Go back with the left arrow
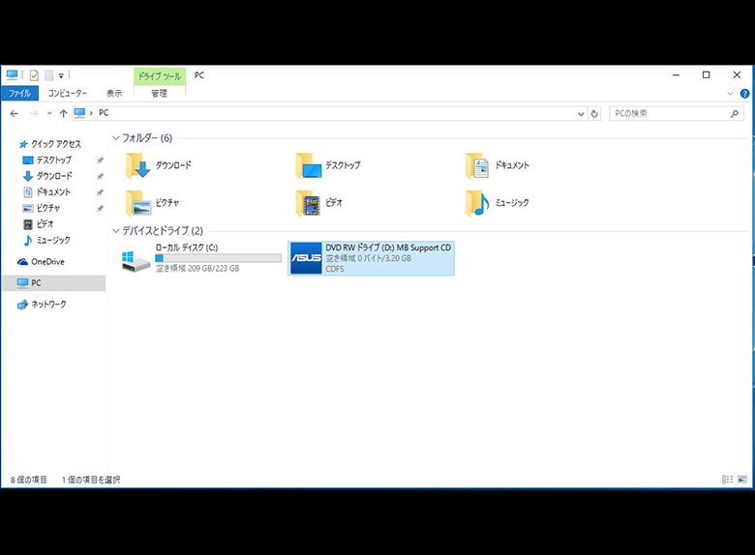The width and height of the screenshot is (755, 555). [x=15, y=113]
